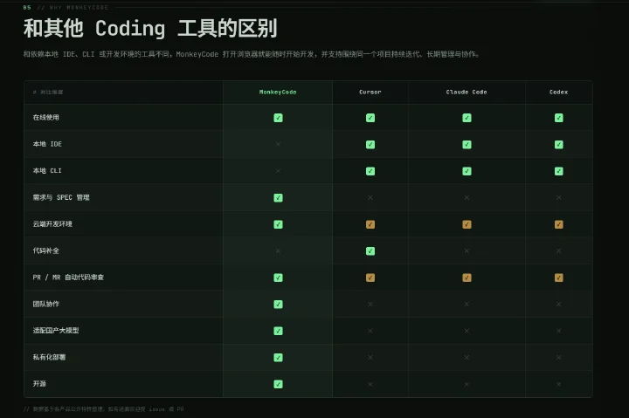Click Codex's X mark in 开源 row
This screenshot has height=418, width=629.
coord(559,384)
